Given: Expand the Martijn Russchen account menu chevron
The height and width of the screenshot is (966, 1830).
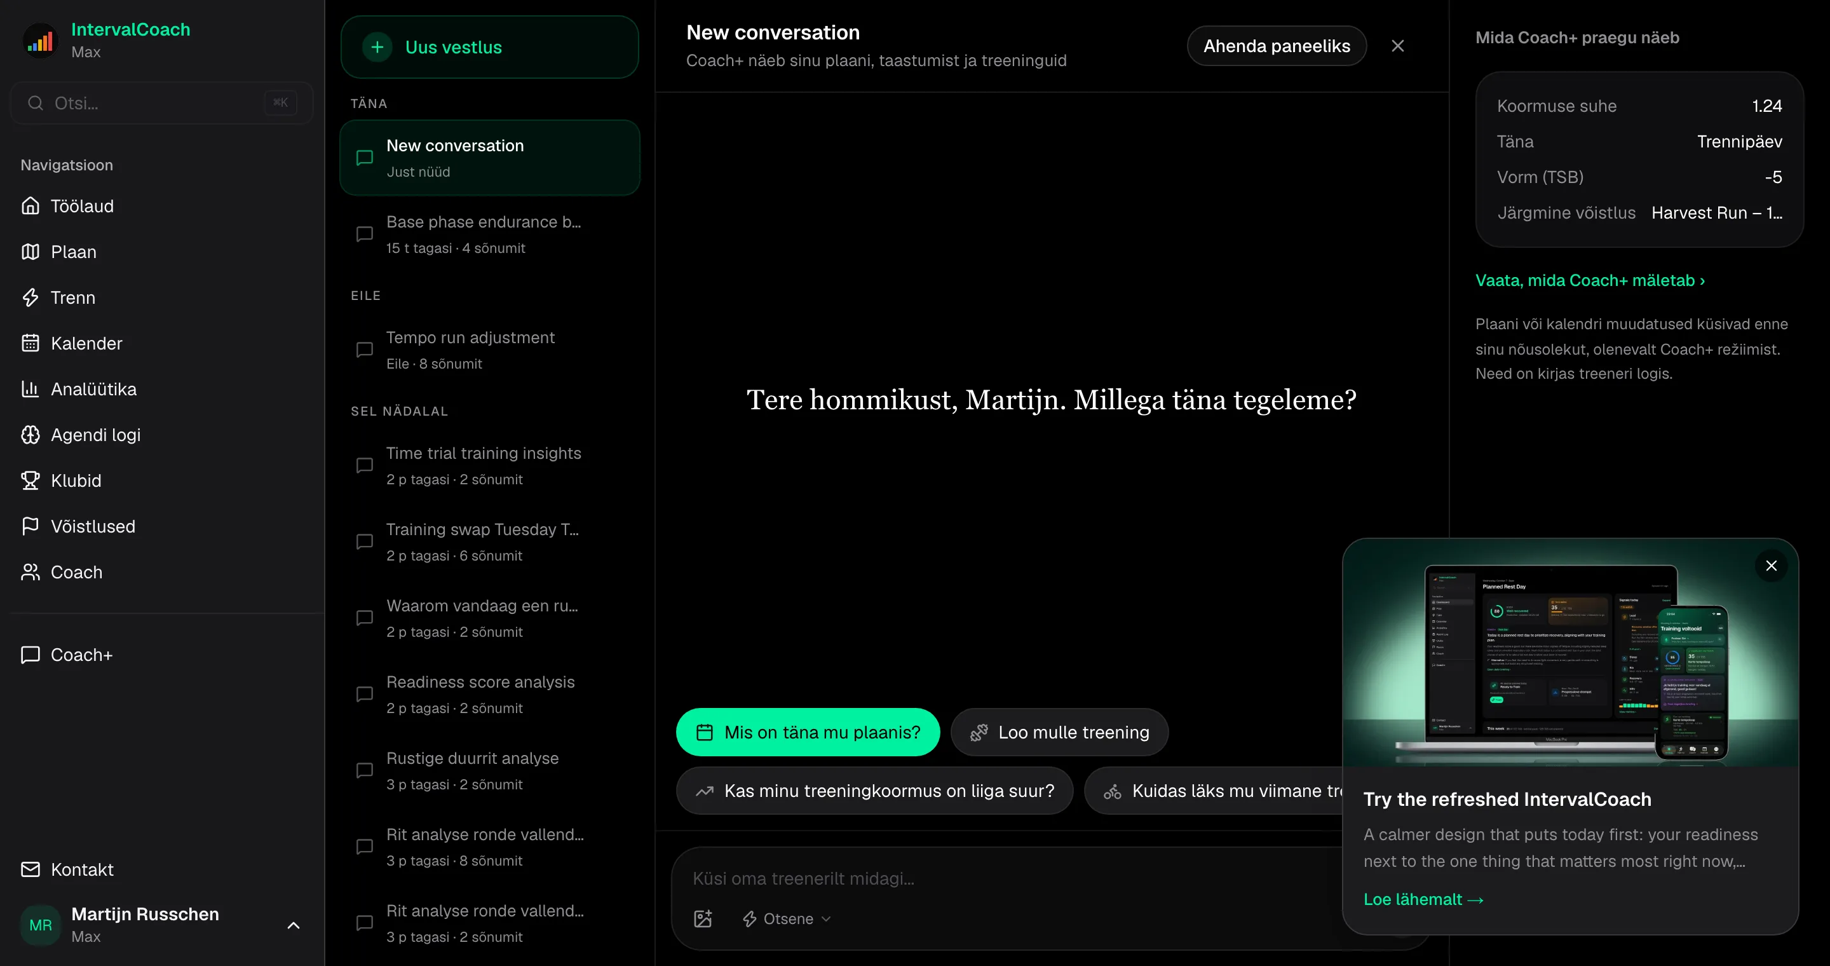Looking at the screenshot, I should click(x=293, y=925).
